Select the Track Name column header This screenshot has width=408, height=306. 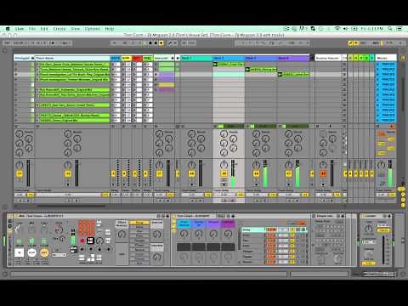click(x=72, y=58)
